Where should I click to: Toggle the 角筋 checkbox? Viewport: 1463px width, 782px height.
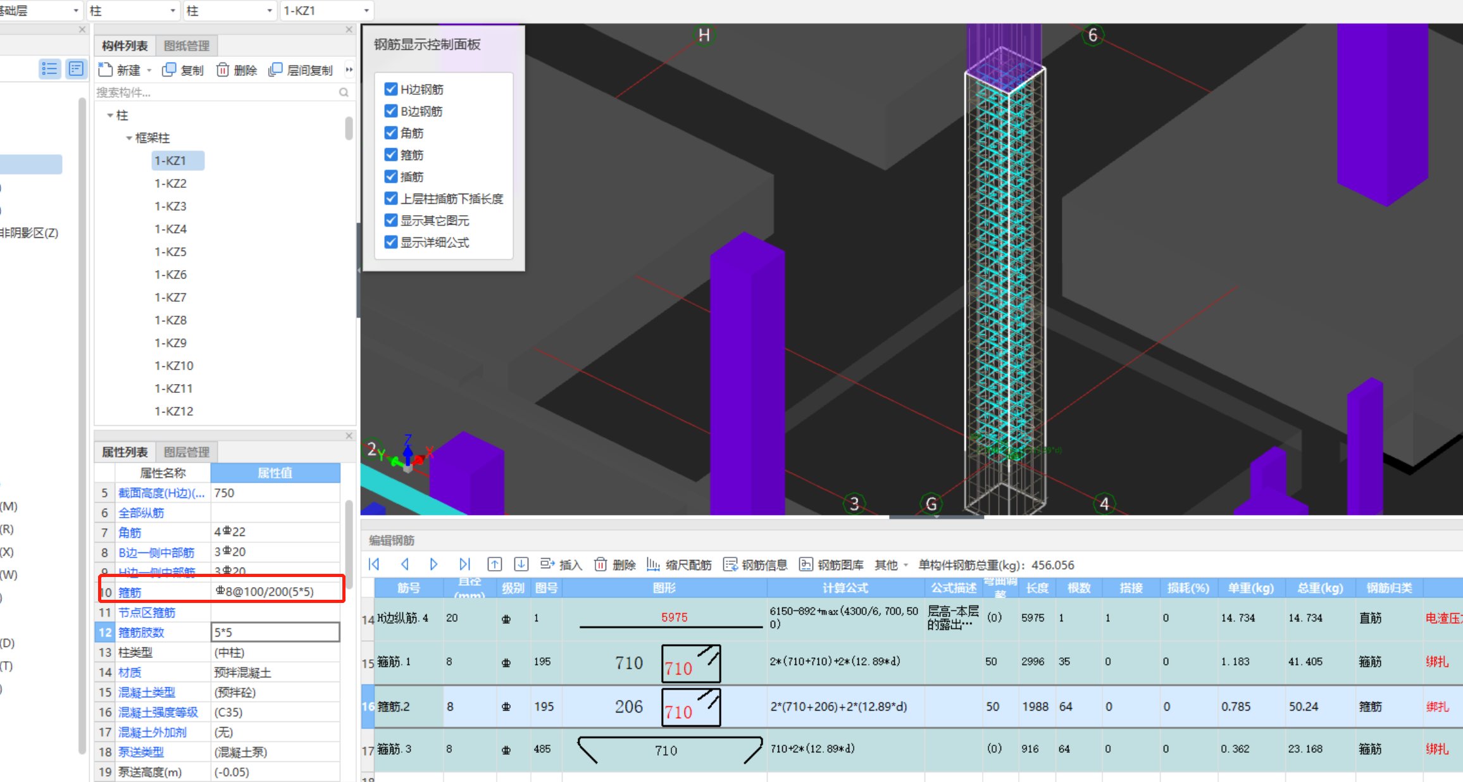click(x=391, y=133)
